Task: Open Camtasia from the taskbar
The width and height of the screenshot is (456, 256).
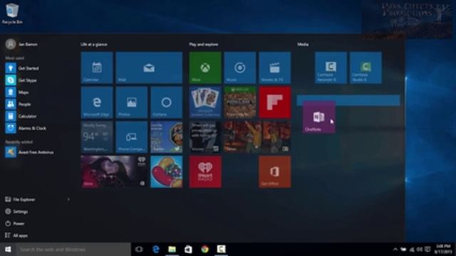Action: (x=221, y=250)
